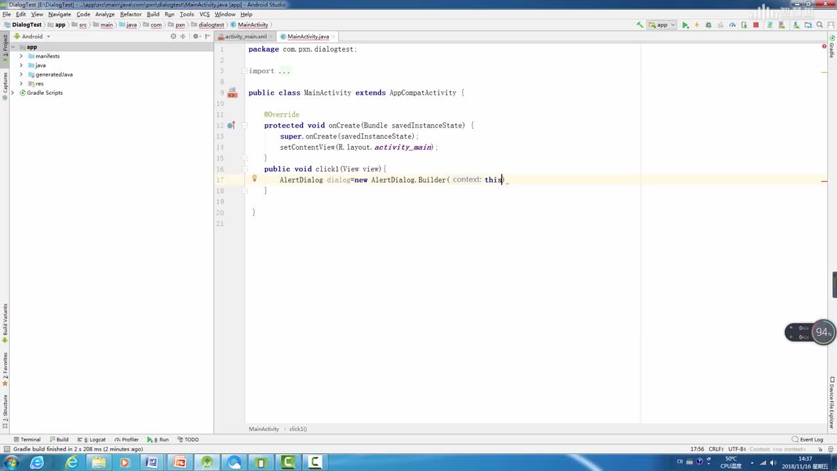Sync project with Gradle files icon

(770, 25)
